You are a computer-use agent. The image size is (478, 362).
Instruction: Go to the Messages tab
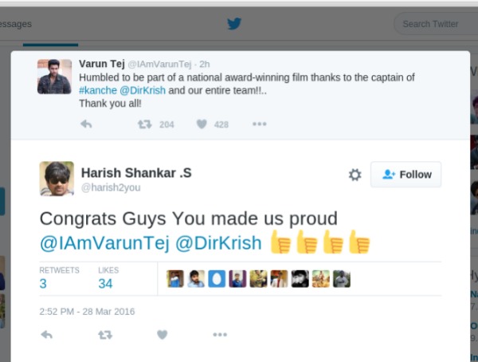[16, 24]
